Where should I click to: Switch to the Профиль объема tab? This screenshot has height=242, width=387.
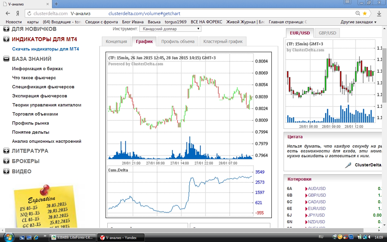point(178,41)
